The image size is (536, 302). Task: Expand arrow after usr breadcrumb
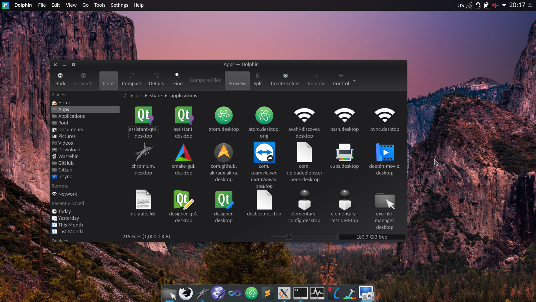pyautogui.click(x=146, y=96)
